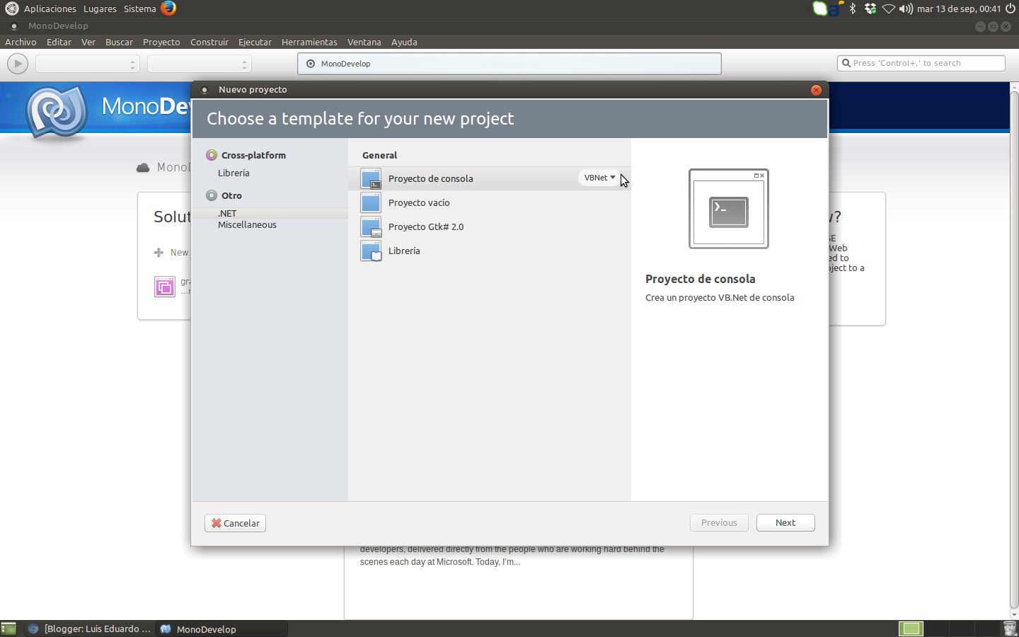Click the Cancelar button
The width and height of the screenshot is (1019, 637).
coord(235,523)
